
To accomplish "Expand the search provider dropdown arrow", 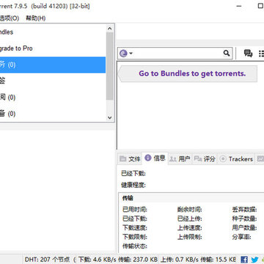I will coord(131,54).
